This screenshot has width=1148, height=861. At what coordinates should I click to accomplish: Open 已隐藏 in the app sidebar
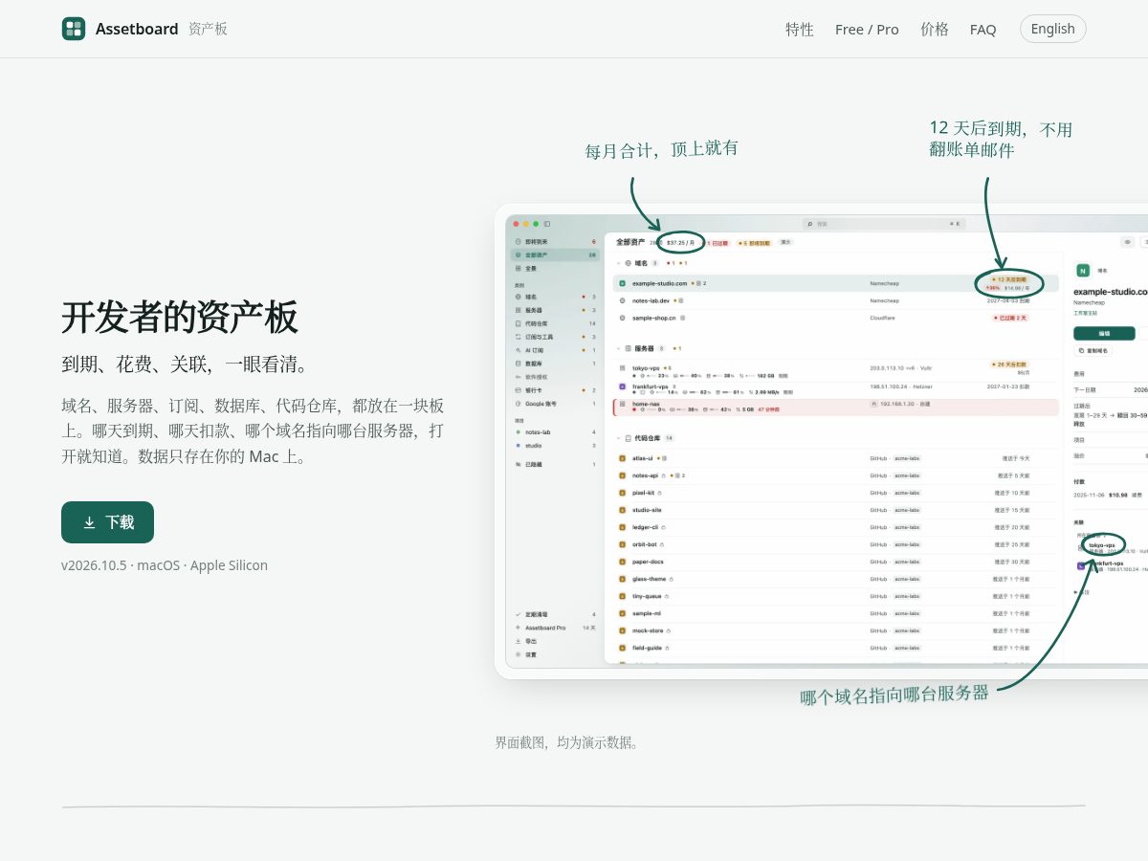tap(555, 464)
